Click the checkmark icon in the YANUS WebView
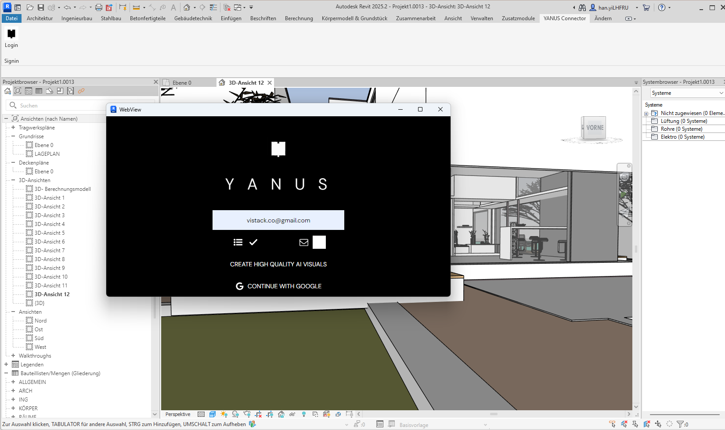The width and height of the screenshot is (725, 430). tap(253, 242)
